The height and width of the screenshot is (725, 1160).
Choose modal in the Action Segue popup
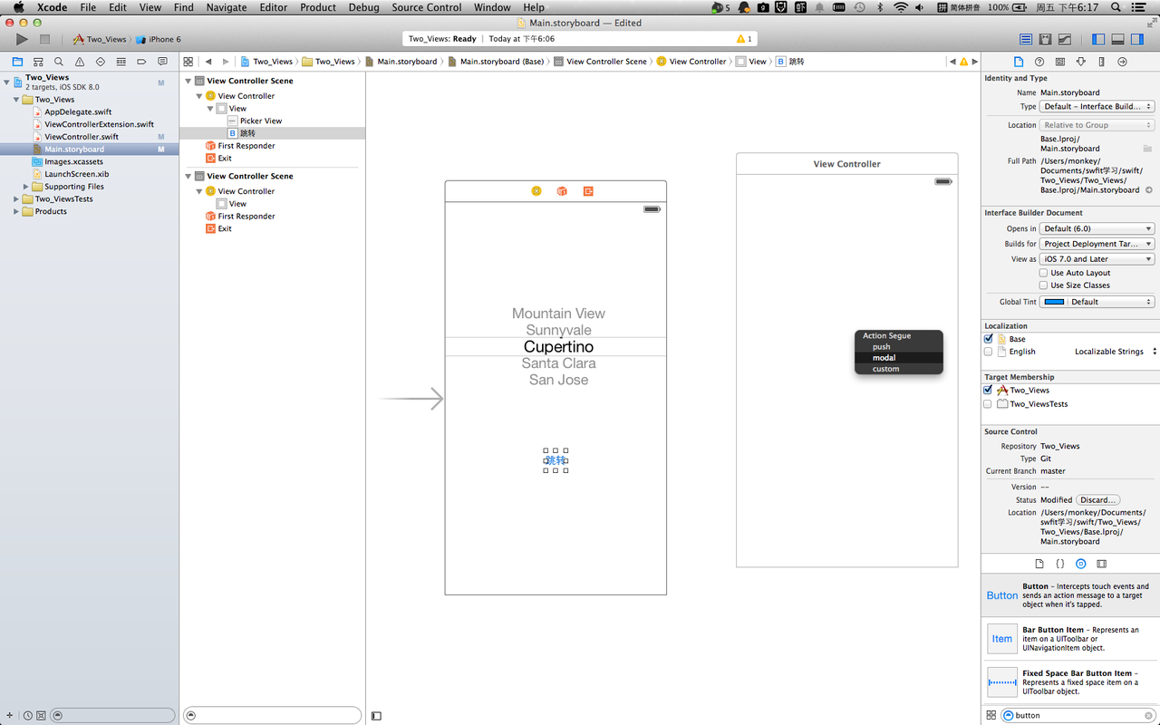(x=898, y=357)
